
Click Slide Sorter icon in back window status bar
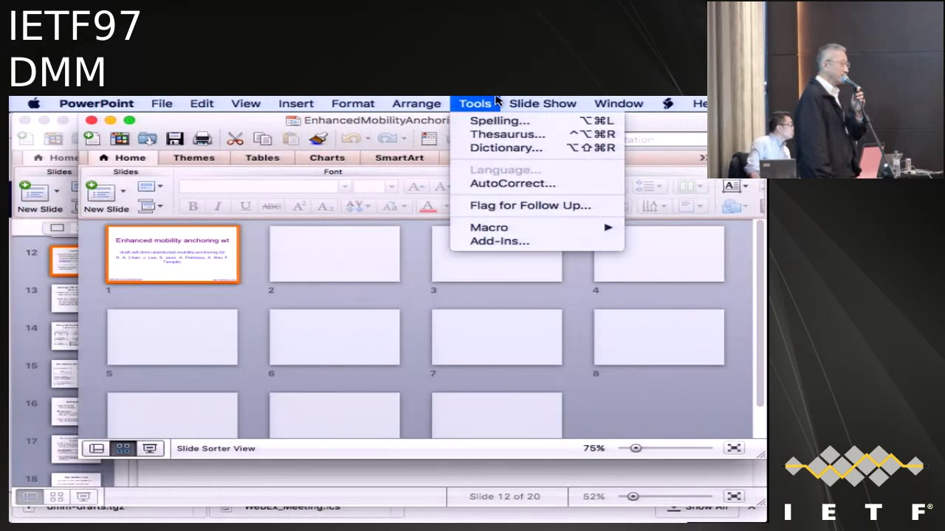(x=57, y=496)
